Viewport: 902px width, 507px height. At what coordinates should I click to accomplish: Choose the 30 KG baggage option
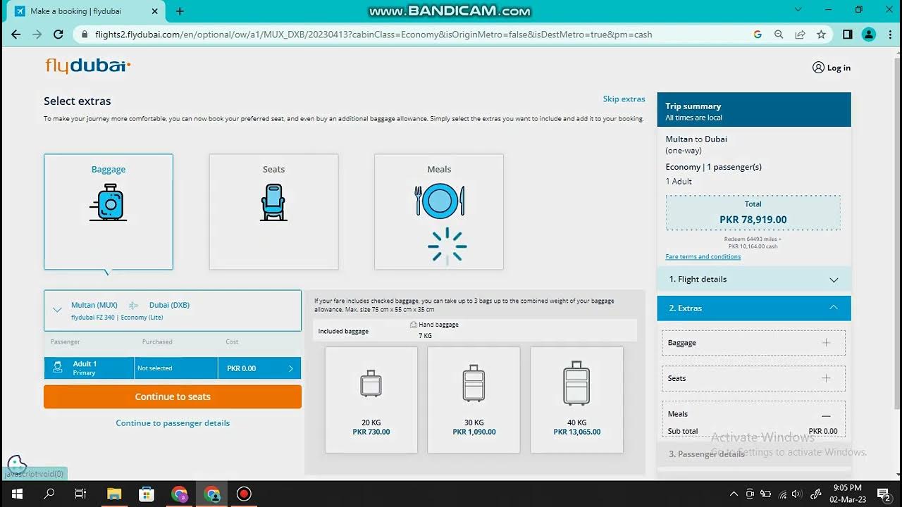coord(474,400)
